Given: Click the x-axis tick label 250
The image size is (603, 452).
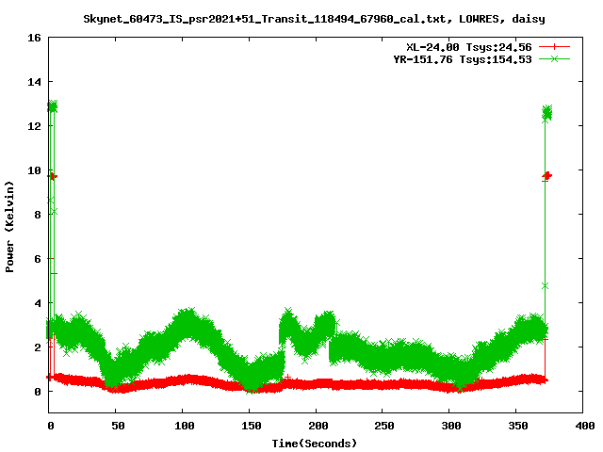Looking at the screenshot, I should (384, 426).
